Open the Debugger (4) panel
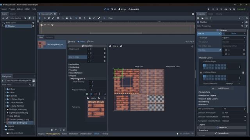 point(53,134)
